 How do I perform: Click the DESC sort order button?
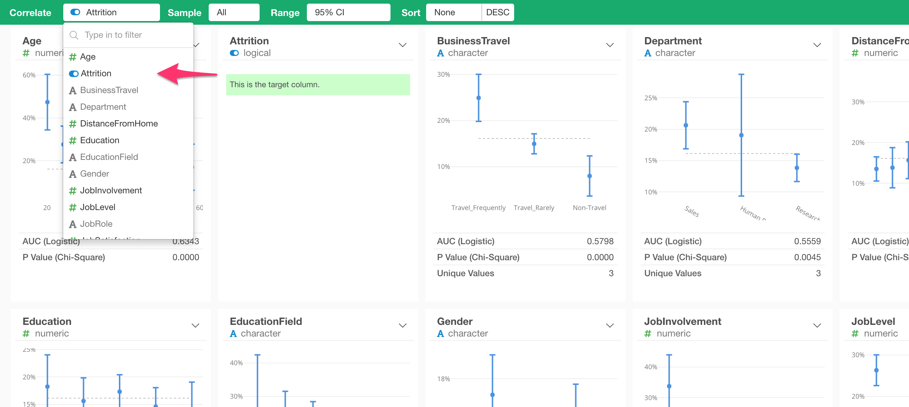(498, 12)
